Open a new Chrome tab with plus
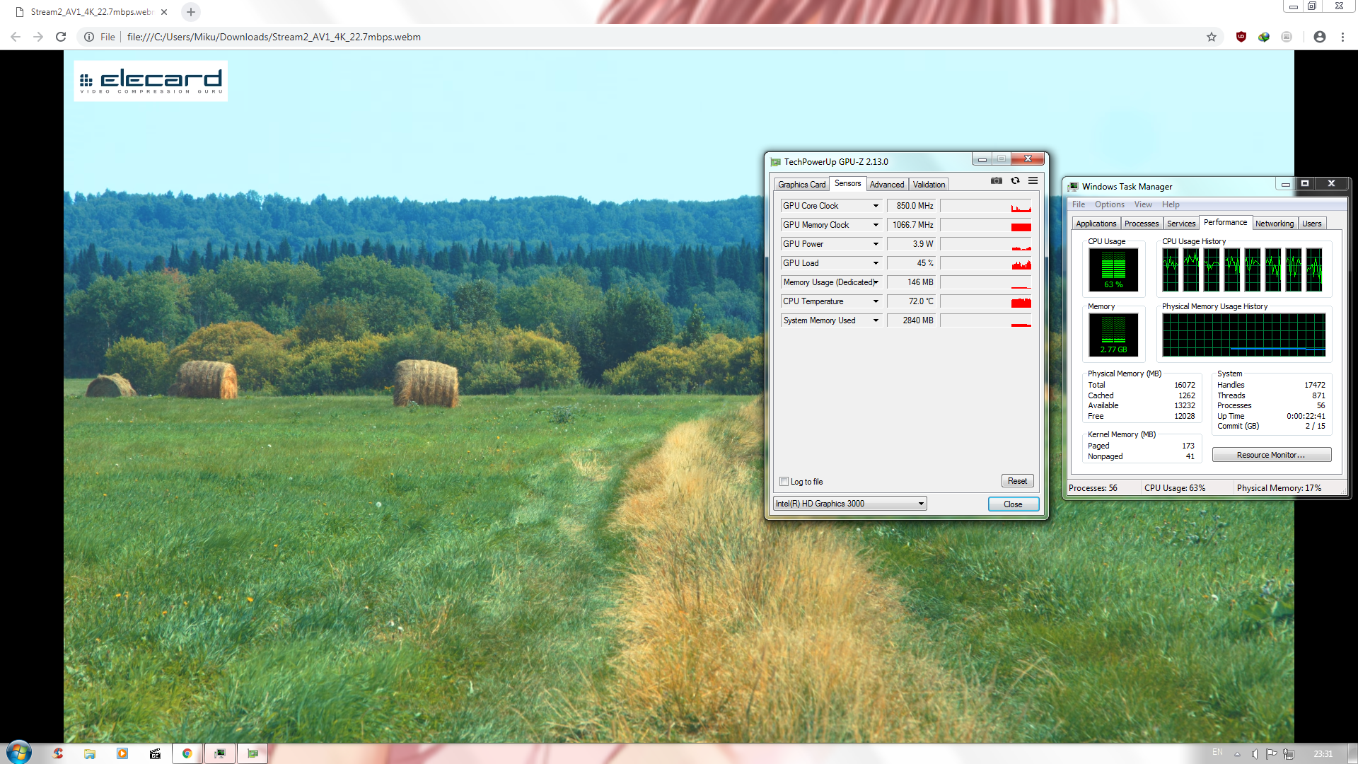Screen dimensions: 1358x764 pos(191,12)
